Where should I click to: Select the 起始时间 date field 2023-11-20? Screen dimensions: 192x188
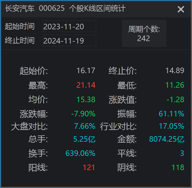[69, 26]
